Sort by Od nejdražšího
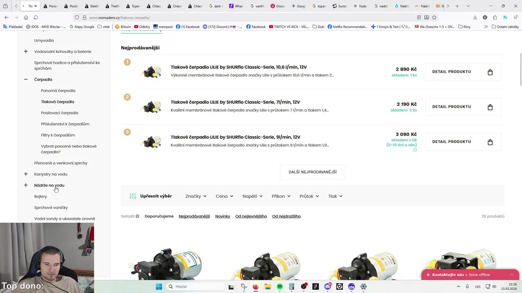 pyautogui.click(x=286, y=216)
